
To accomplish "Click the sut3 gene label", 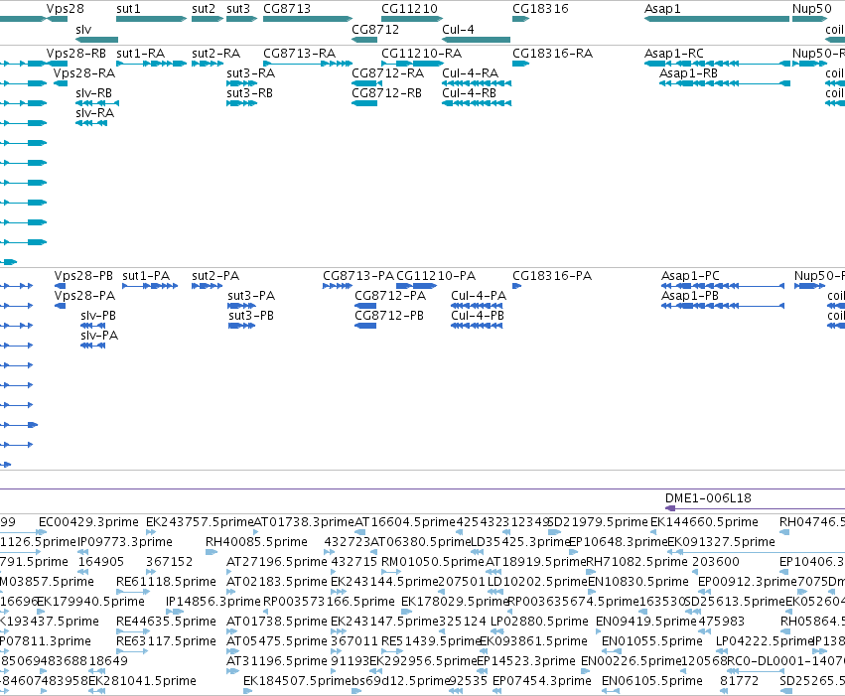I will tap(238, 9).
